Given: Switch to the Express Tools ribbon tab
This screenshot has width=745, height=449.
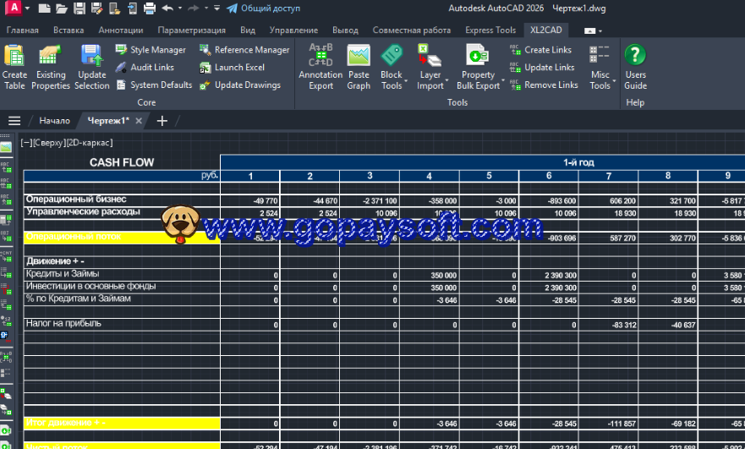Looking at the screenshot, I should point(490,30).
